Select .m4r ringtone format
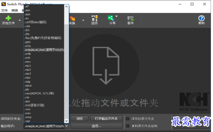Image resolution: width=213 pixels, height=132 pixels. coord(44,58)
